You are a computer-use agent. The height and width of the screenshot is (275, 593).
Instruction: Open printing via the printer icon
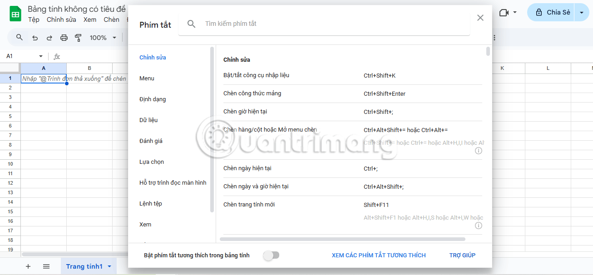click(x=64, y=38)
